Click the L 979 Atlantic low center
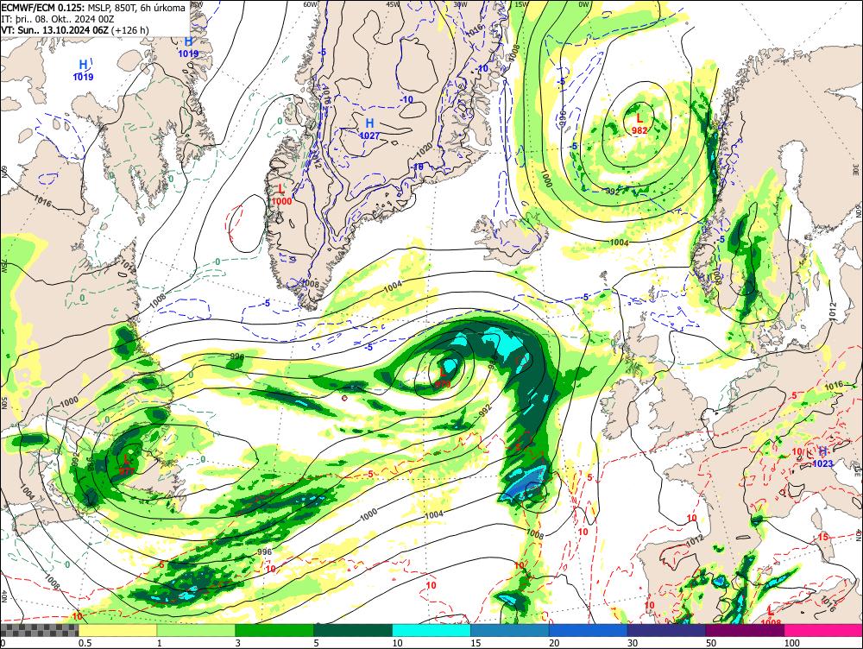The height and width of the screenshot is (649, 863). 443,378
